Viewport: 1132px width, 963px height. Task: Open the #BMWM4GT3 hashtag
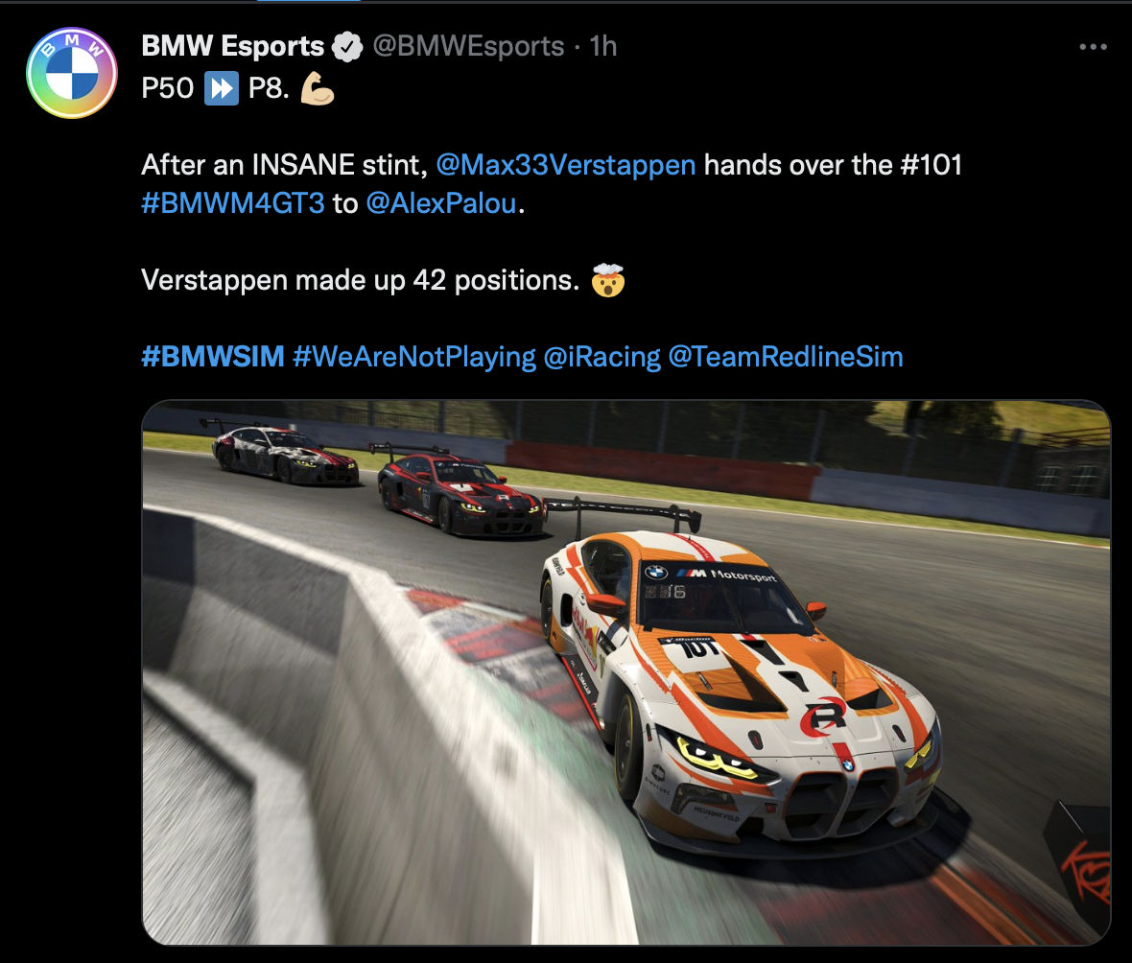pyautogui.click(x=233, y=203)
